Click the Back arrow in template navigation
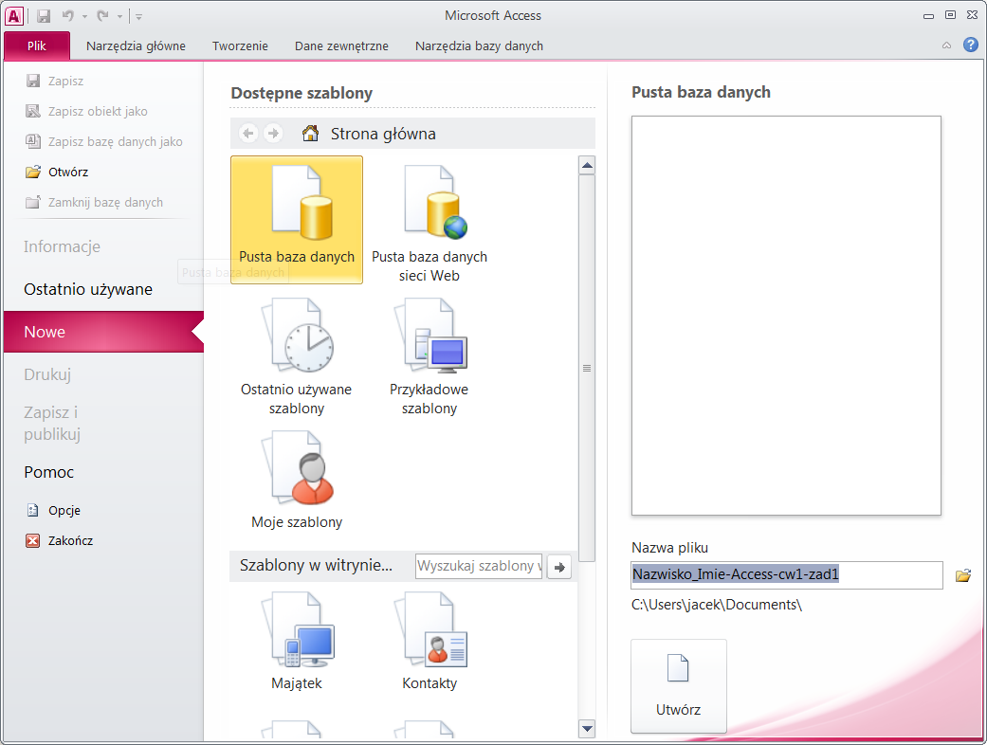This screenshot has width=987, height=745. pos(248,134)
